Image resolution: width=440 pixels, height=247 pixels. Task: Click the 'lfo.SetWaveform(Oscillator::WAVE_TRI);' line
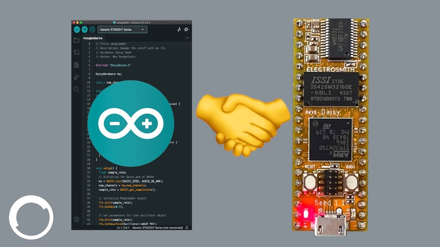(x=128, y=224)
